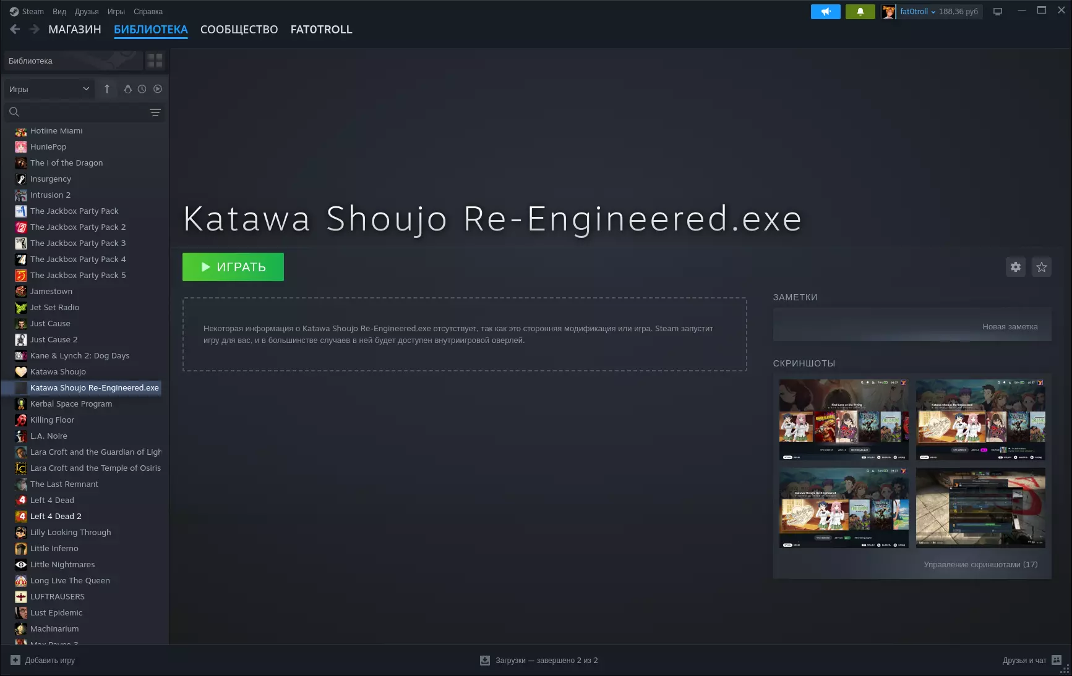Select Jet Set Radio in the library
The image size is (1072, 676).
pyautogui.click(x=55, y=308)
